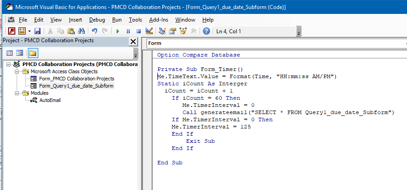Open Find with the binoculars icon
Image resolution: width=407 pixels, height=190 pixels.
82,31
